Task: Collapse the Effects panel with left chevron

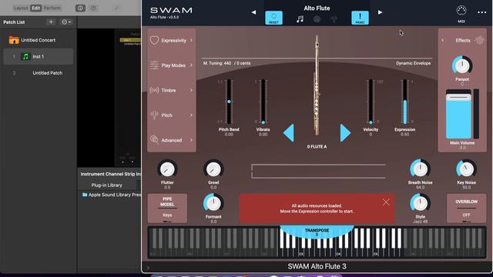Action: (x=443, y=40)
